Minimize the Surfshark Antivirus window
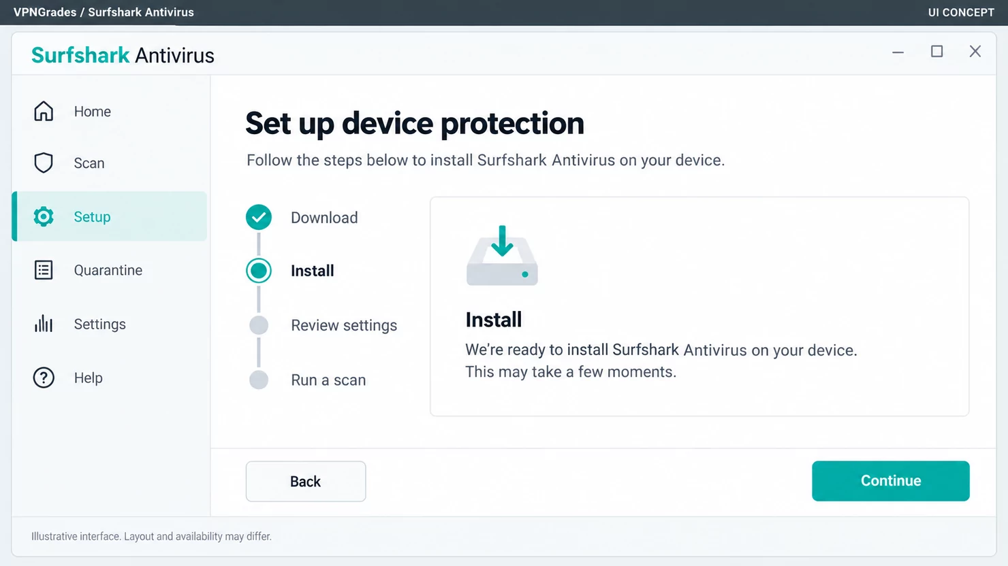This screenshot has height=566, width=1008. point(898,52)
